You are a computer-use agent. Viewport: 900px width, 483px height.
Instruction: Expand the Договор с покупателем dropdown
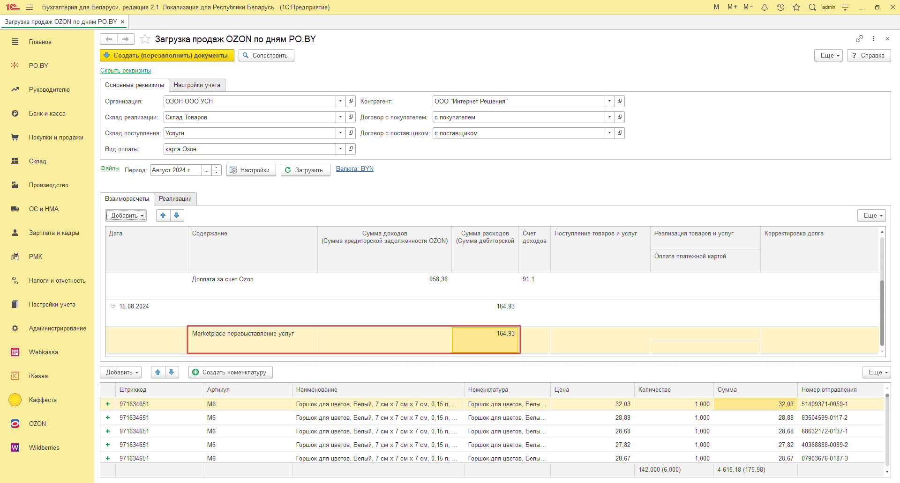(x=610, y=117)
